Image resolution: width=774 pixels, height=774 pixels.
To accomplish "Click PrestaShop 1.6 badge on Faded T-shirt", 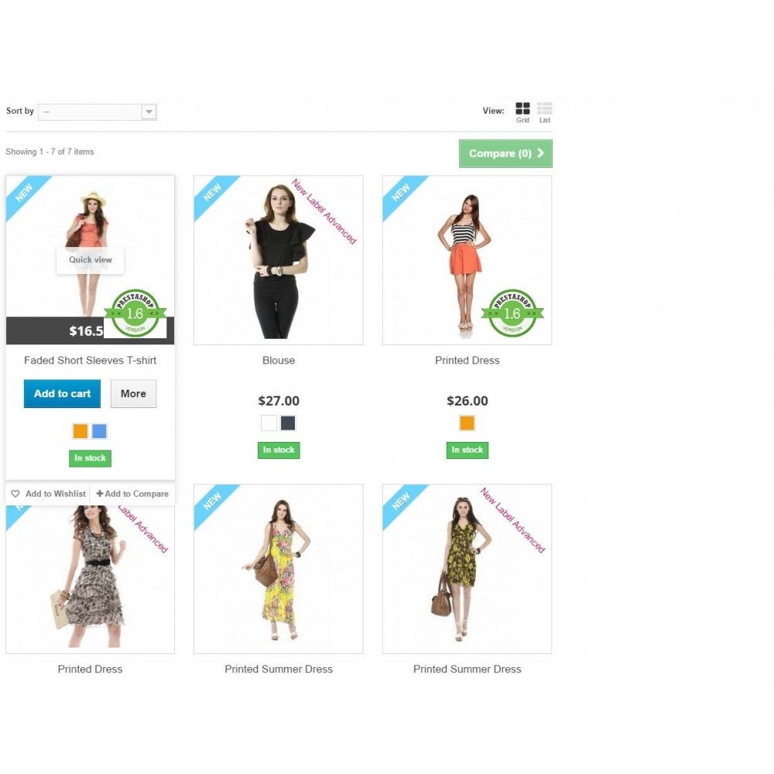I will point(135,313).
